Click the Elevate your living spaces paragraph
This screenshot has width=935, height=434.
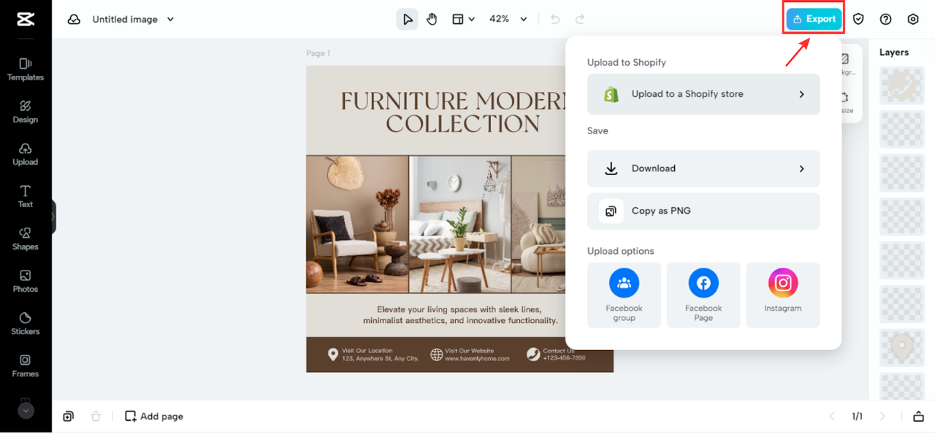click(x=460, y=315)
